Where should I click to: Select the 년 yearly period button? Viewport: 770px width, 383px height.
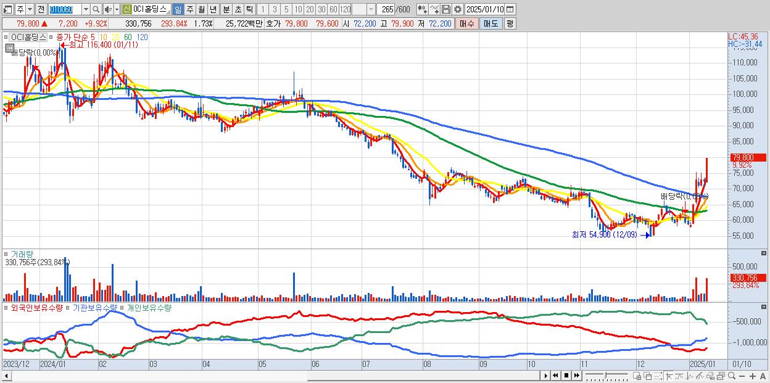(x=213, y=9)
